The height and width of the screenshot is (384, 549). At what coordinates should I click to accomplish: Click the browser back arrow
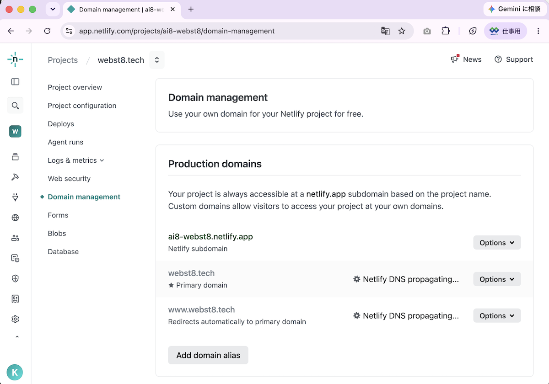pos(11,31)
